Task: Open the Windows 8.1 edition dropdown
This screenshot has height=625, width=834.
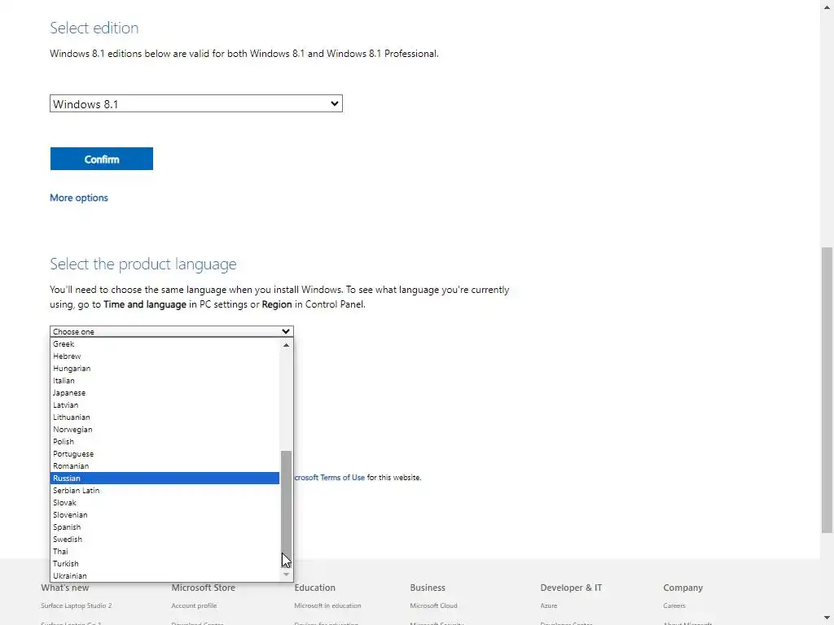Action: tap(195, 103)
